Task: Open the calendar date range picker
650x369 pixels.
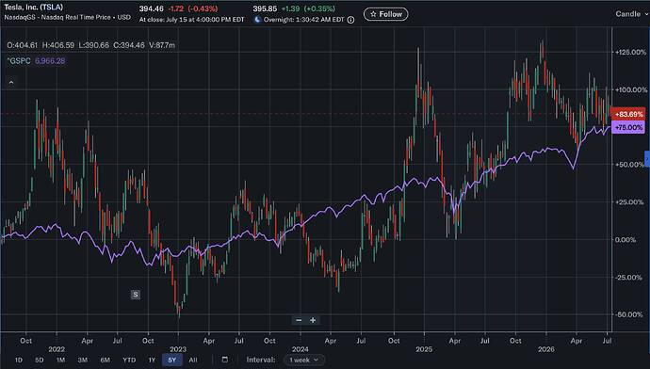Action: click(225, 360)
